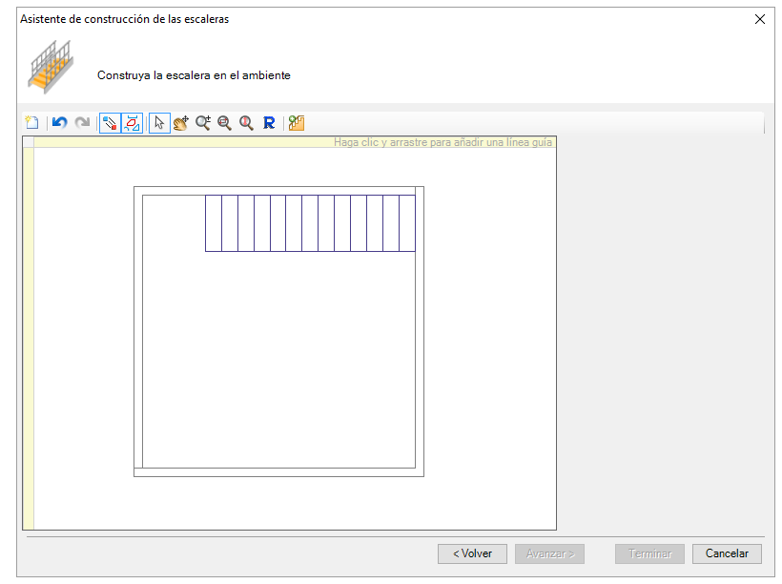Click the zoom-to-height magnifier icon
This screenshot has height=584, width=782.
[246, 123]
